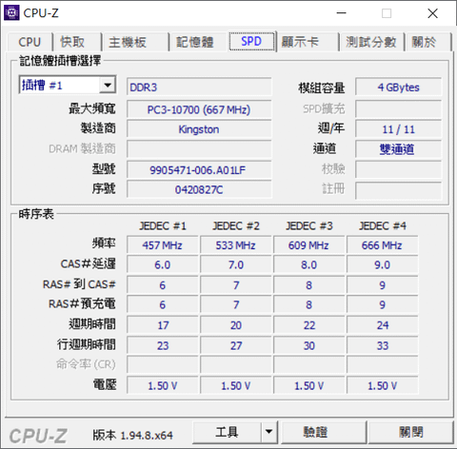The image size is (457, 449).
Task: Click the 666 MHz frequency cell
Action: click(382, 245)
